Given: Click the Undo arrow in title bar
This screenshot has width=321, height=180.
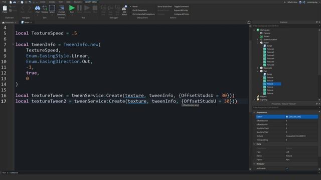Looking at the screenshot, I should point(30,2).
